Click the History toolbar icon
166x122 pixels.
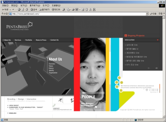tap(63, 10)
